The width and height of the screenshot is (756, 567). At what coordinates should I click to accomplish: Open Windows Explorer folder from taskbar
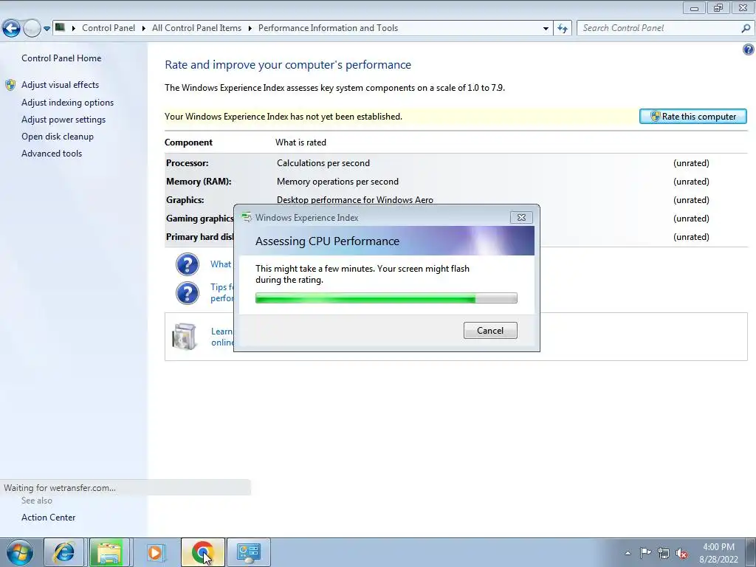point(109,552)
